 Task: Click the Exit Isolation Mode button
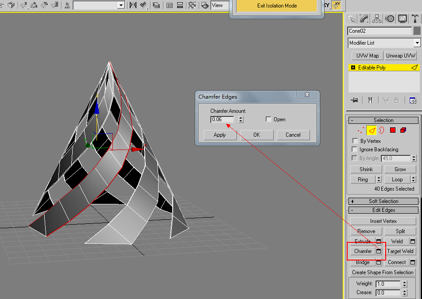pos(277,6)
